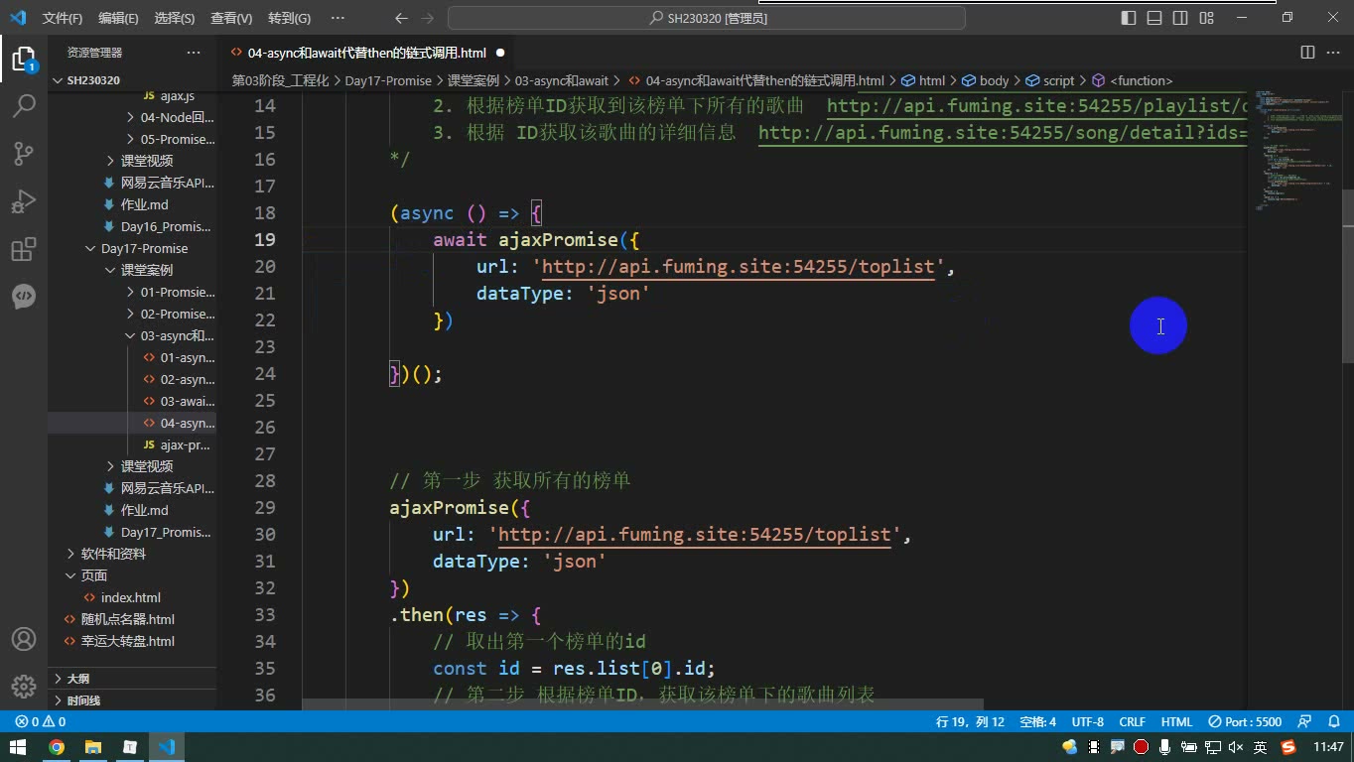Open editor More Actions ellipsis

pyautogui.click(x=1332, y=53)
